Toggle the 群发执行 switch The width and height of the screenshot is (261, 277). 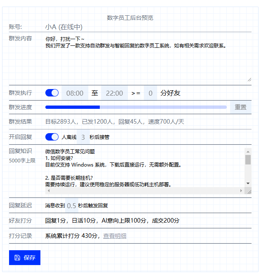52,93
